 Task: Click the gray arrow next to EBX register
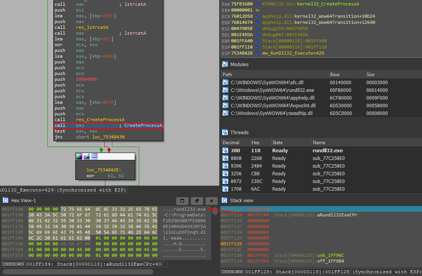258,10
